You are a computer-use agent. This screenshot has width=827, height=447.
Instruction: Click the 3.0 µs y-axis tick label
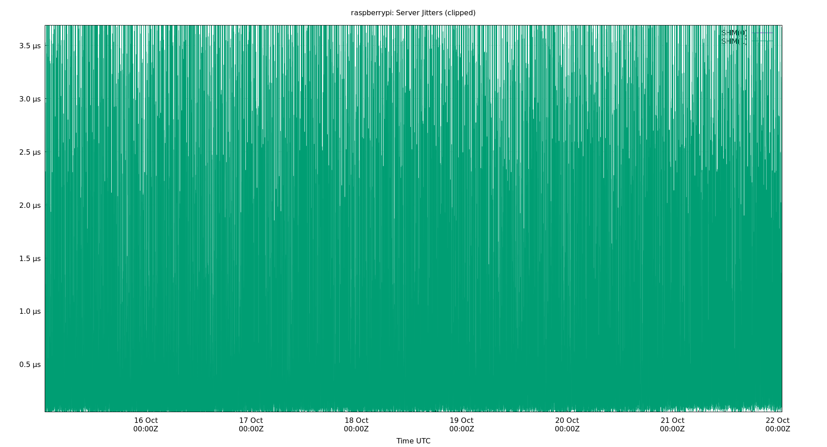tap(30, 99)
